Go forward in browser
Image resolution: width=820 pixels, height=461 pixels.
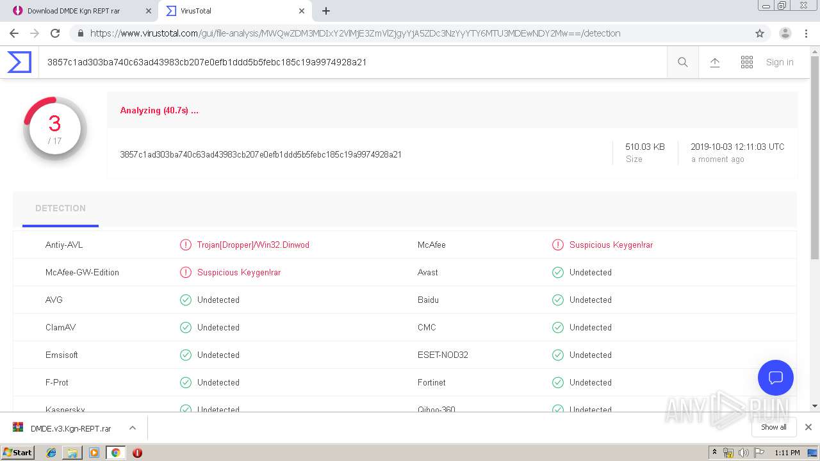click(x=35, y=33)
